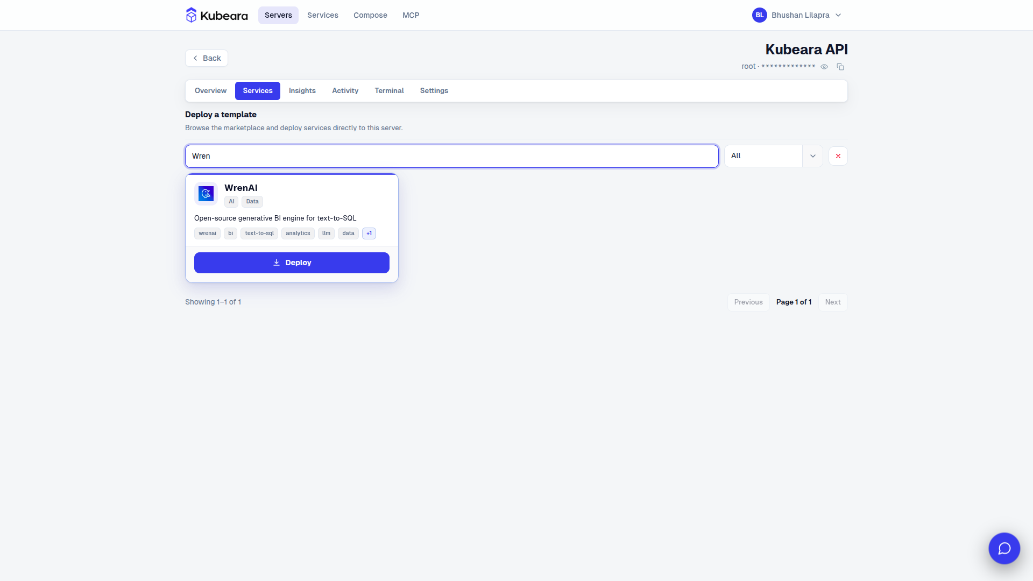1033x581 pixels.
Task: Click the Showing 1–1 of 1 text
Action: pyautogui.click(x=213, y=302)
